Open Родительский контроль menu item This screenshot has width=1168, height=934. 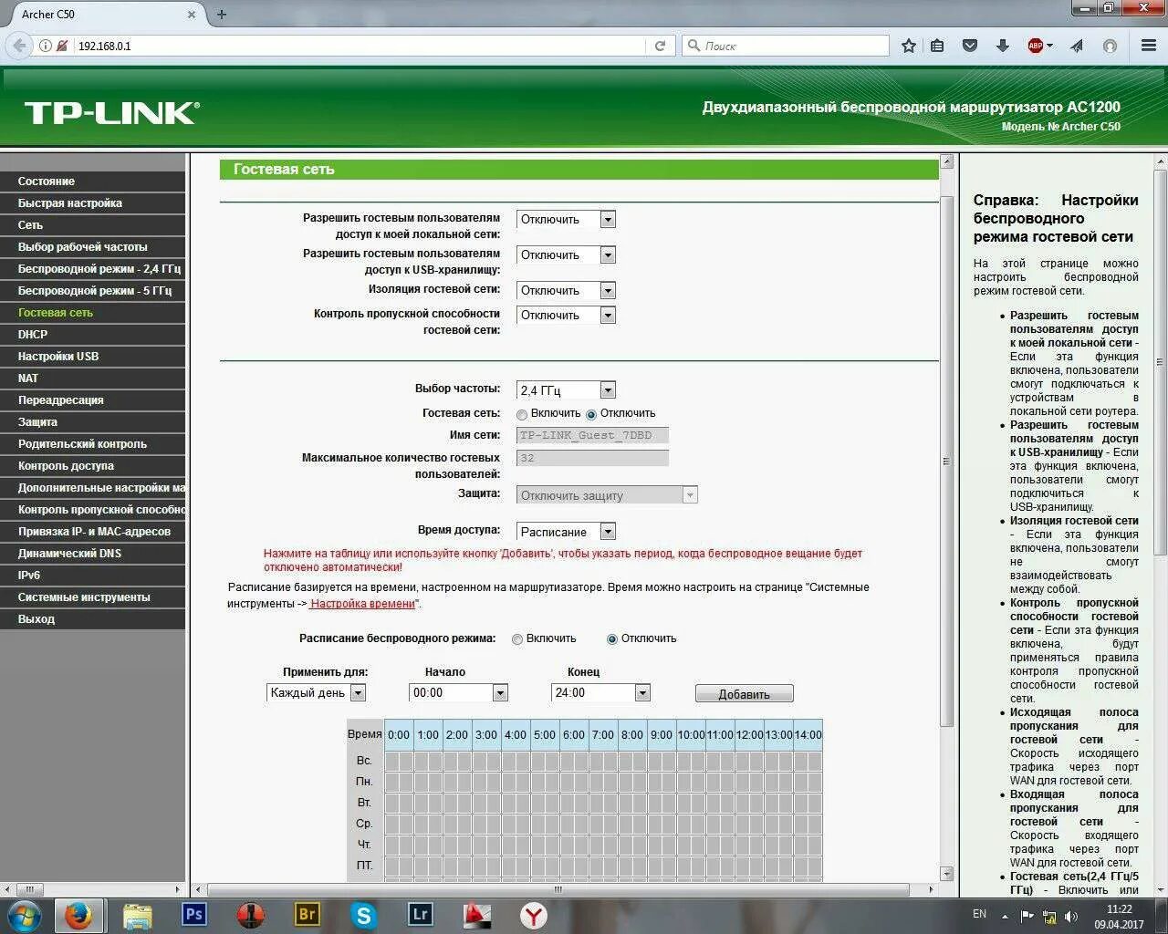[x=92, y=444]
